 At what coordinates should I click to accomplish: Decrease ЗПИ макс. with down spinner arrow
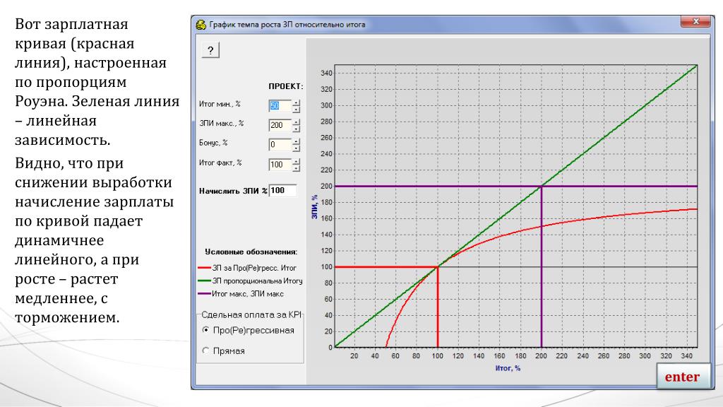click(297, 129)
